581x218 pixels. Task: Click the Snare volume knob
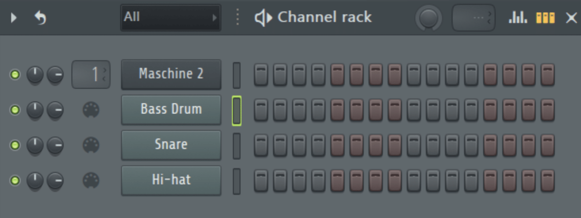[x=55, y=145]
